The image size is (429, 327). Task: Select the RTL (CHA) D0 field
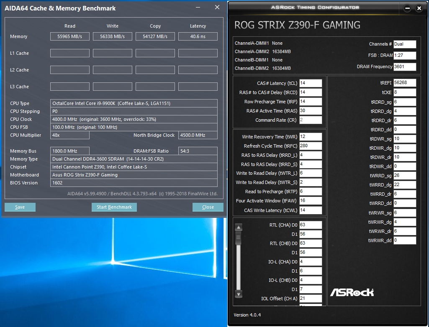311,225
